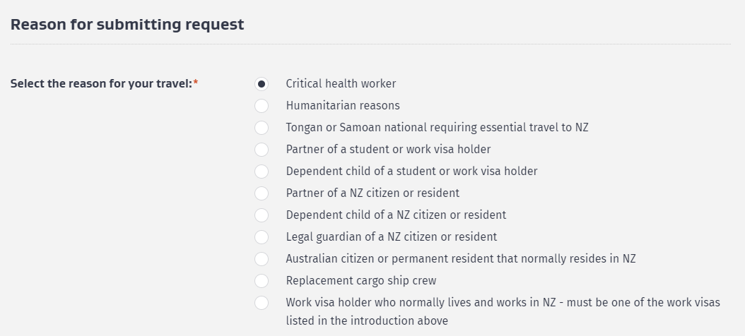Click the Partner of a NZ citizen label text
The image size is (745, 336).
[372, 193]
